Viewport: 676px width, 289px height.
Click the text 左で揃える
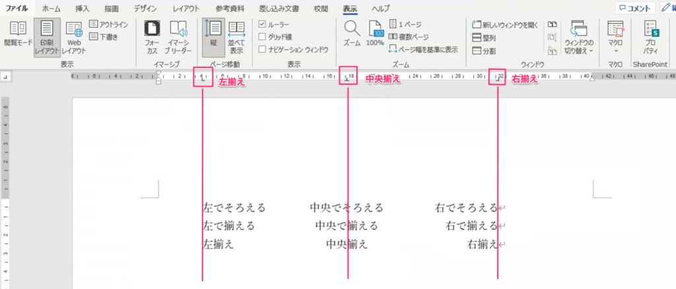point(228,225)
